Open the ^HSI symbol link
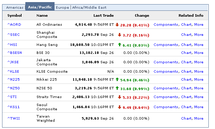The height and width of the screenshot is (129, 215). pyautogui.click(x=12, y=45)
